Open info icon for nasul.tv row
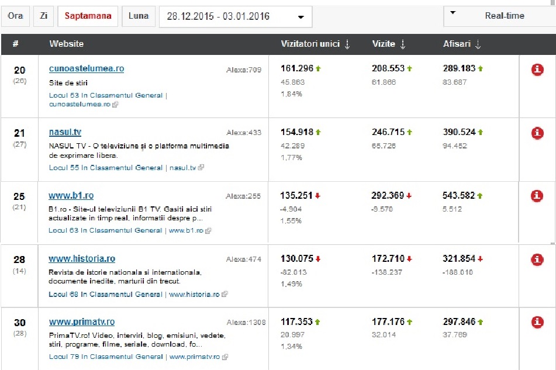This screenshot has width=556, height=370. click(537, 133)
